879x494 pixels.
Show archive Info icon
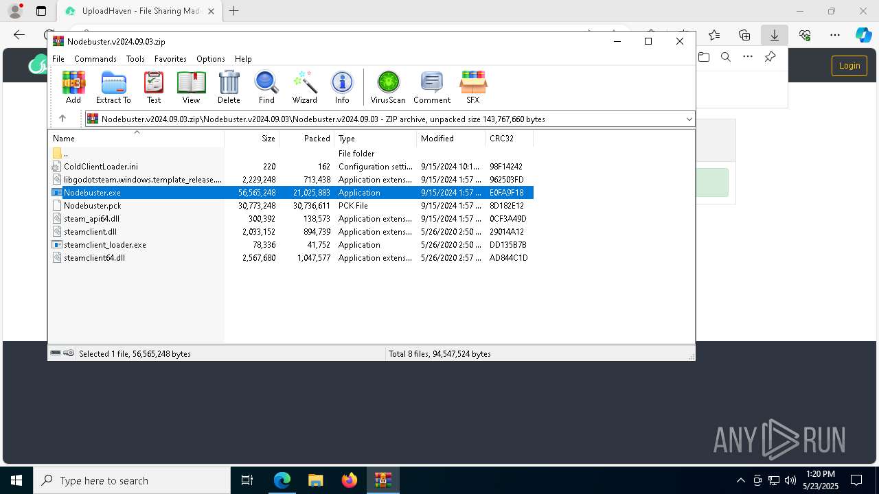click(342, 87)
